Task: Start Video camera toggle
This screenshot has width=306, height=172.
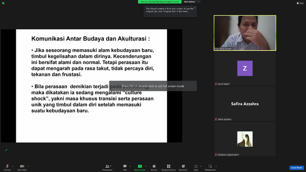Action: point(22,167)
